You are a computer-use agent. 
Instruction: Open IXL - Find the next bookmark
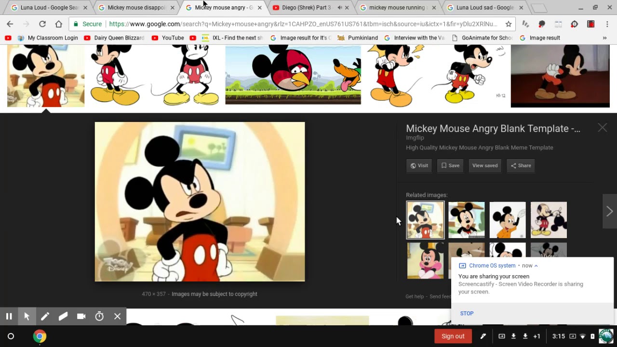pos(232,38)
